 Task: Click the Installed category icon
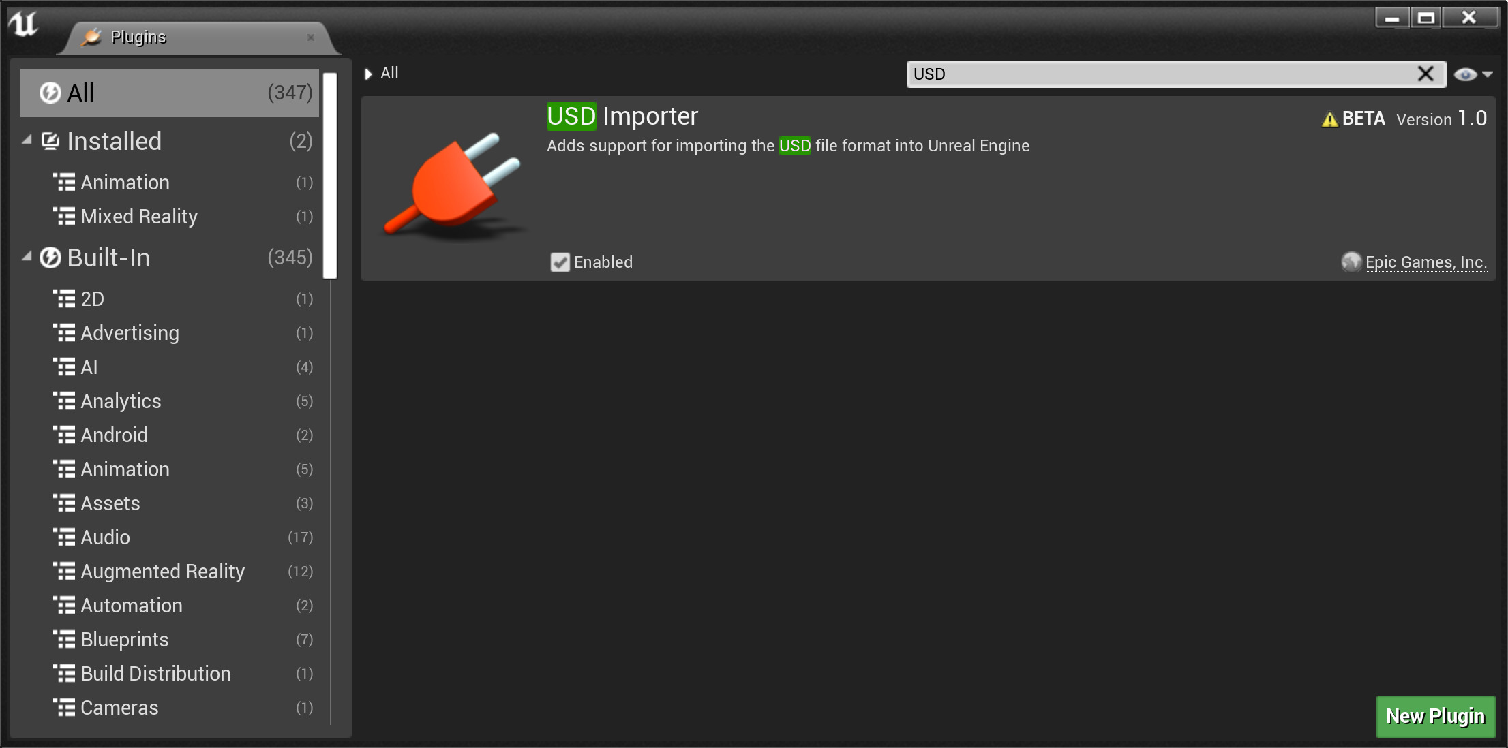click(x=50, y=141)
